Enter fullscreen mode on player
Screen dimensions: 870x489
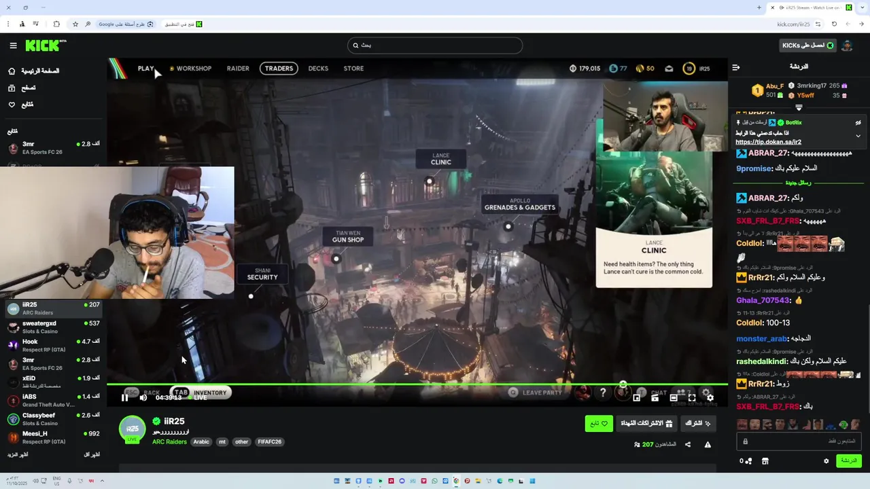point(691,397)
